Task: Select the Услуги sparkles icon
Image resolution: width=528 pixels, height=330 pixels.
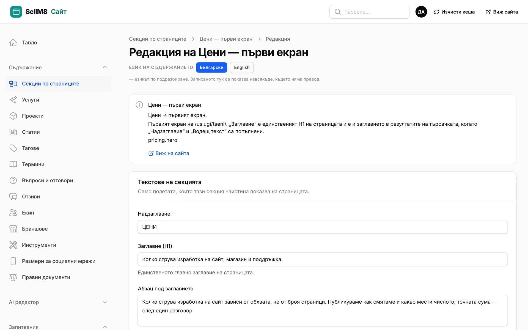Action: click(x=13, y=100)
